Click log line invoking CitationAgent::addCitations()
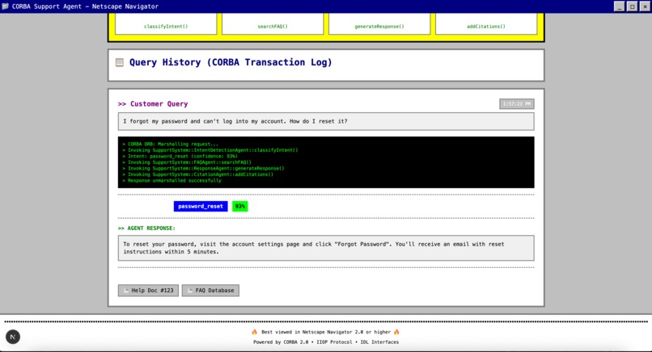The image size is (652, 352). (x=198, y=174)
